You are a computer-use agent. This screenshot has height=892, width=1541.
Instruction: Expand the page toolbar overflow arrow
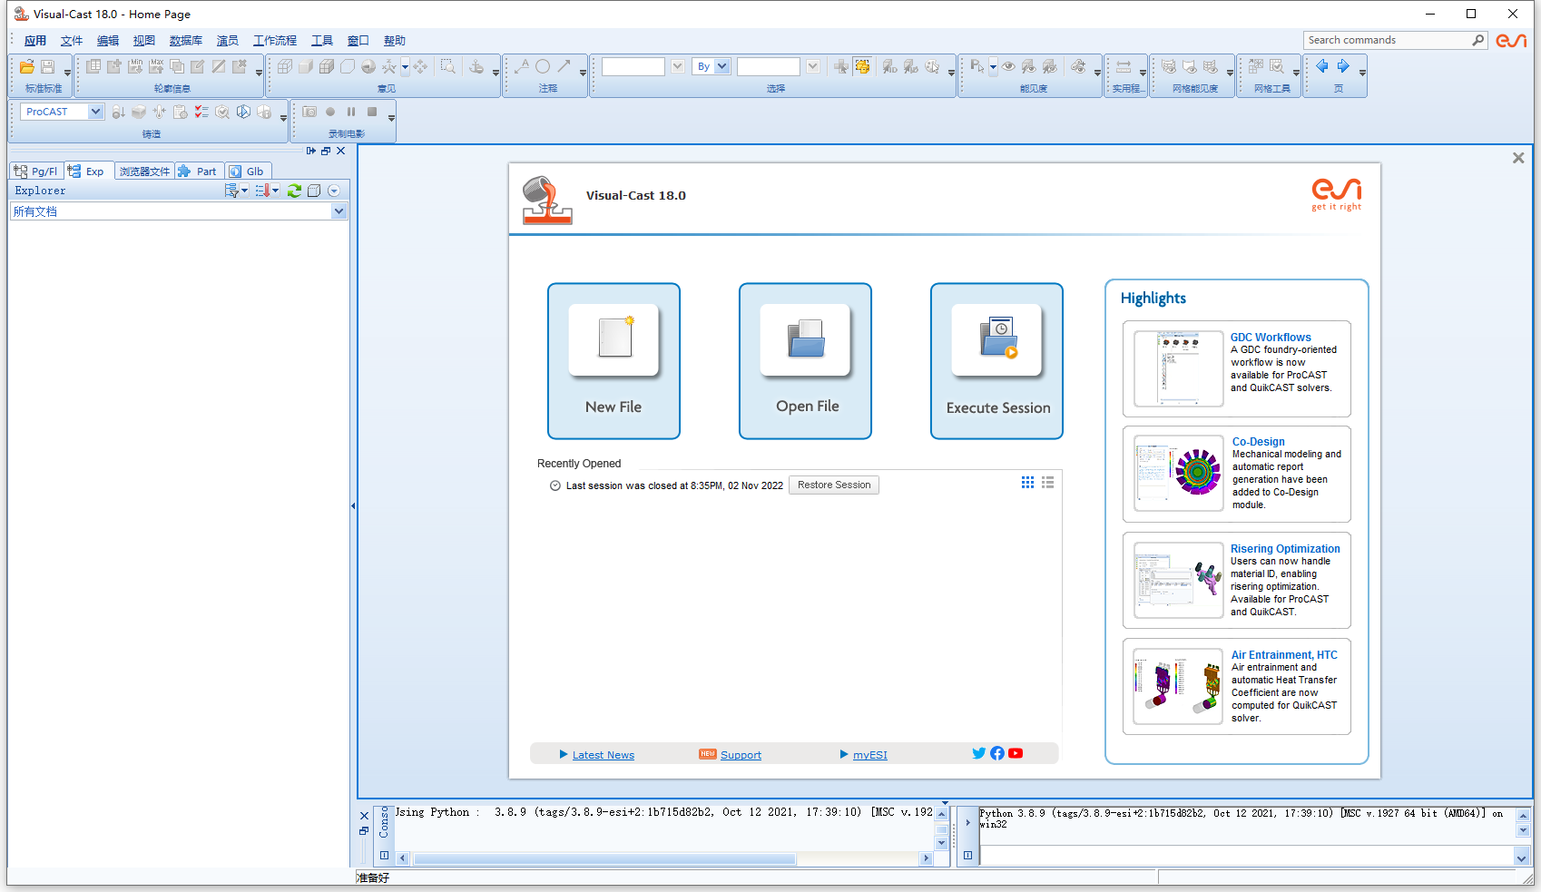pyautogui.click(x=1362, y=72)
